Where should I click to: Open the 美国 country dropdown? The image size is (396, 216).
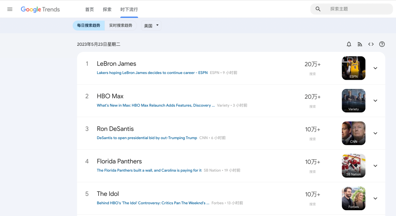(x=151, y=26)
